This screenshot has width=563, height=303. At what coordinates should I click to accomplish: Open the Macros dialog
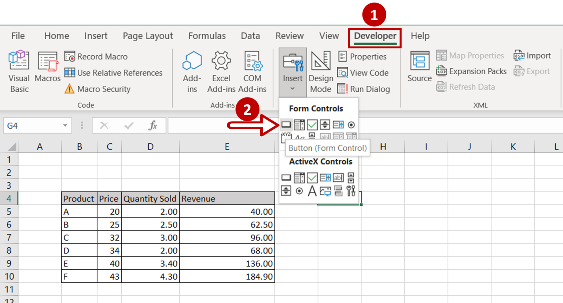(x=47, y=67)
